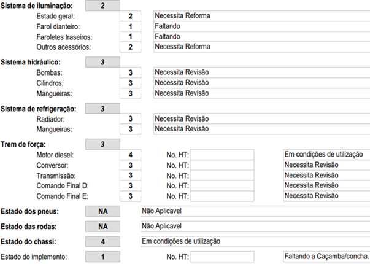Screen dimensions: 370x264
Task: Click the Motor diesel No. HT field
Action: pos(222,154)
